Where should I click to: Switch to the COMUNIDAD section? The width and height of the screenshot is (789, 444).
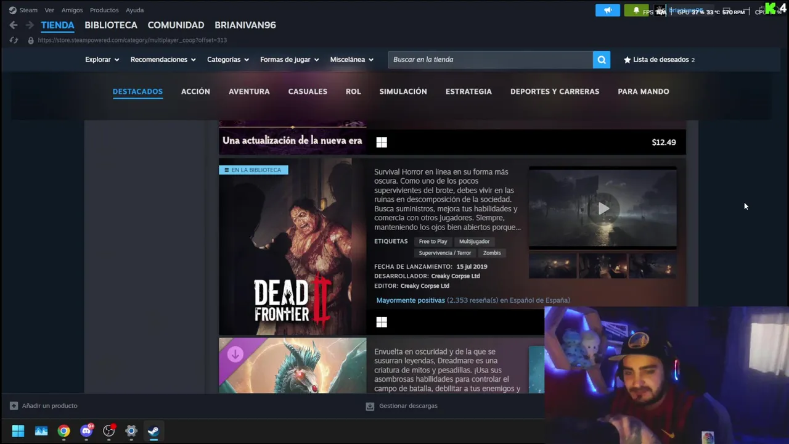(176, 25)
